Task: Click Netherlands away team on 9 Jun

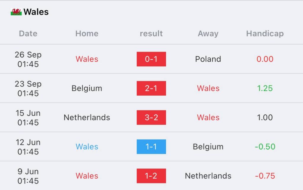Action: 208,176
